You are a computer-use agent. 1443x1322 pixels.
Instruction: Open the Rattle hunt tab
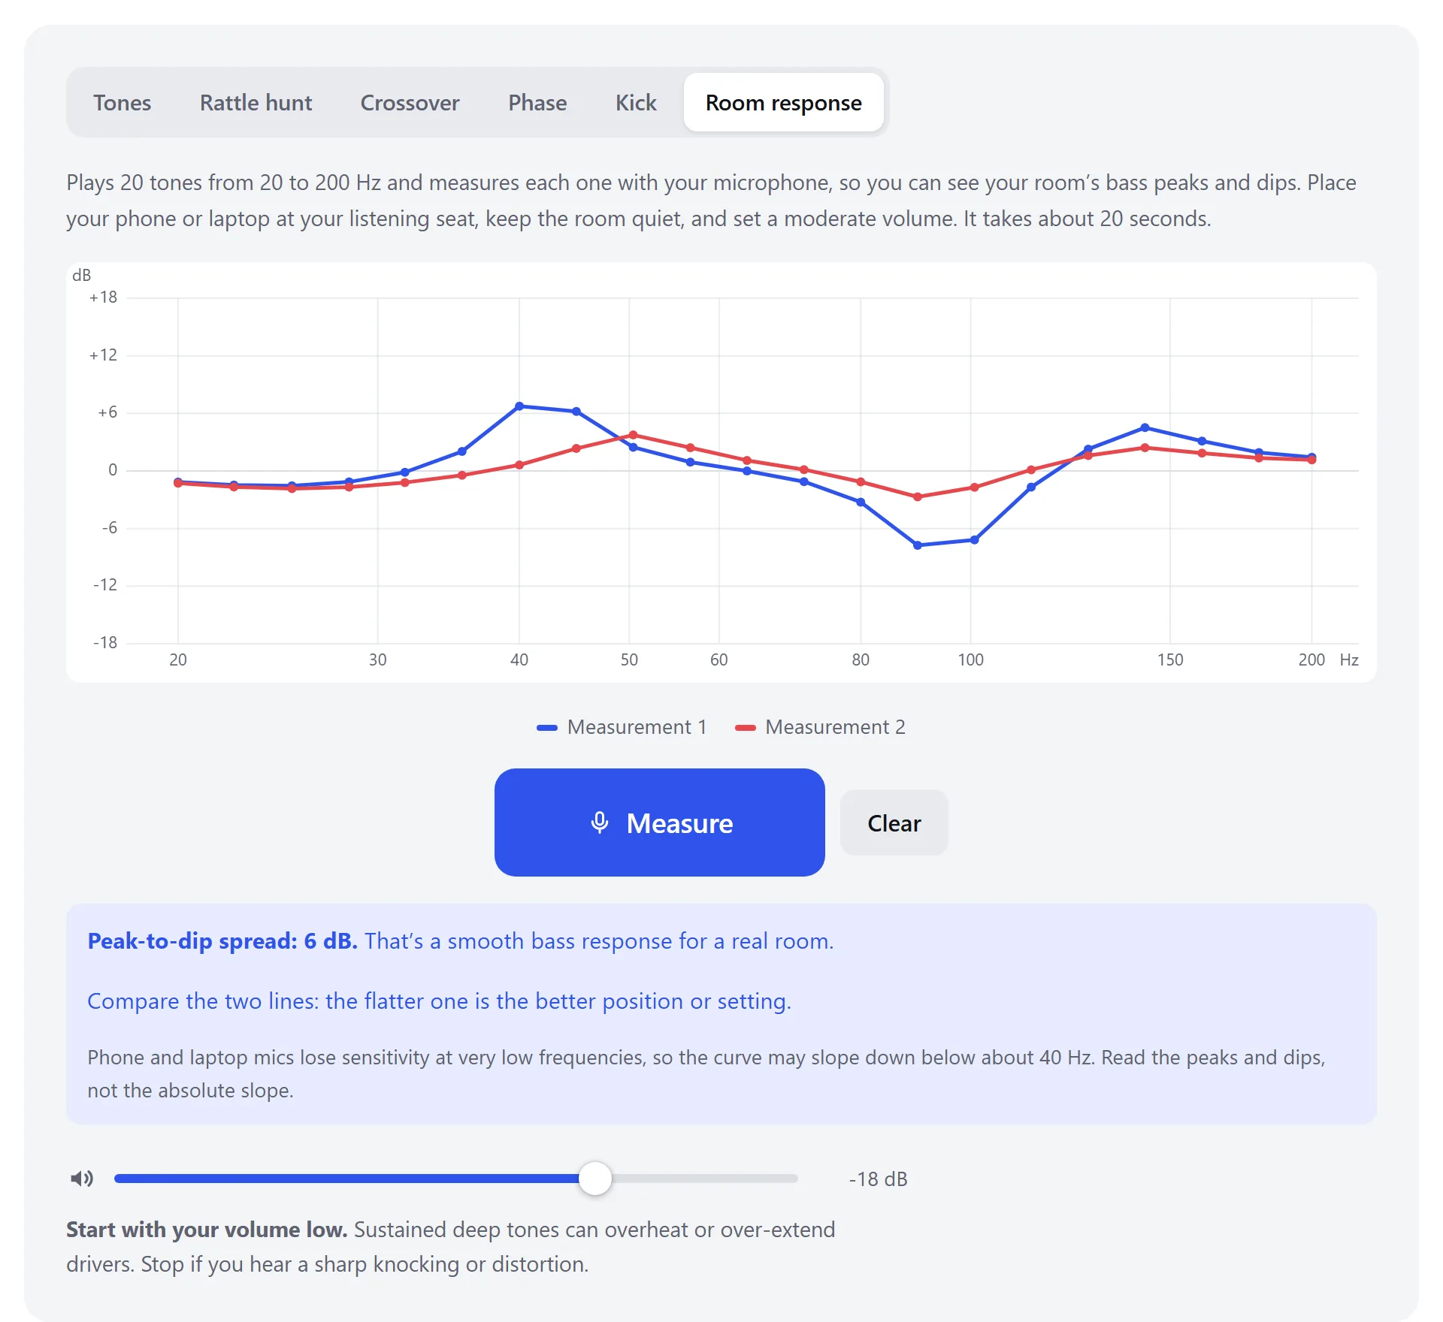(x=256, y=102)
